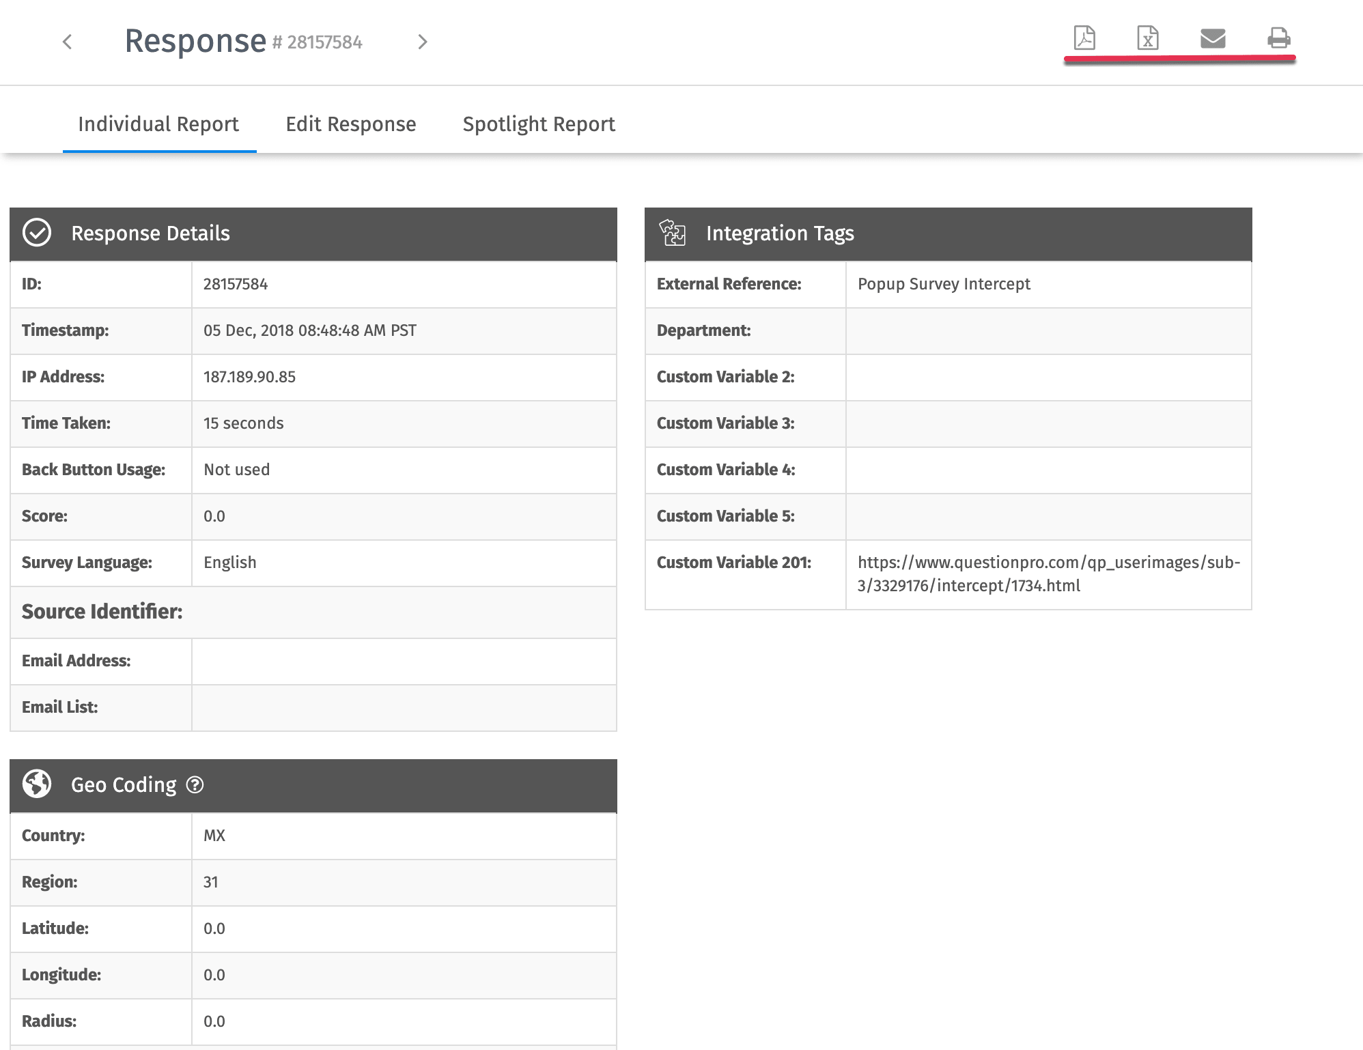Click the Country value MX
Viewport: 1363px width, 1050px height.
(214, 836)
